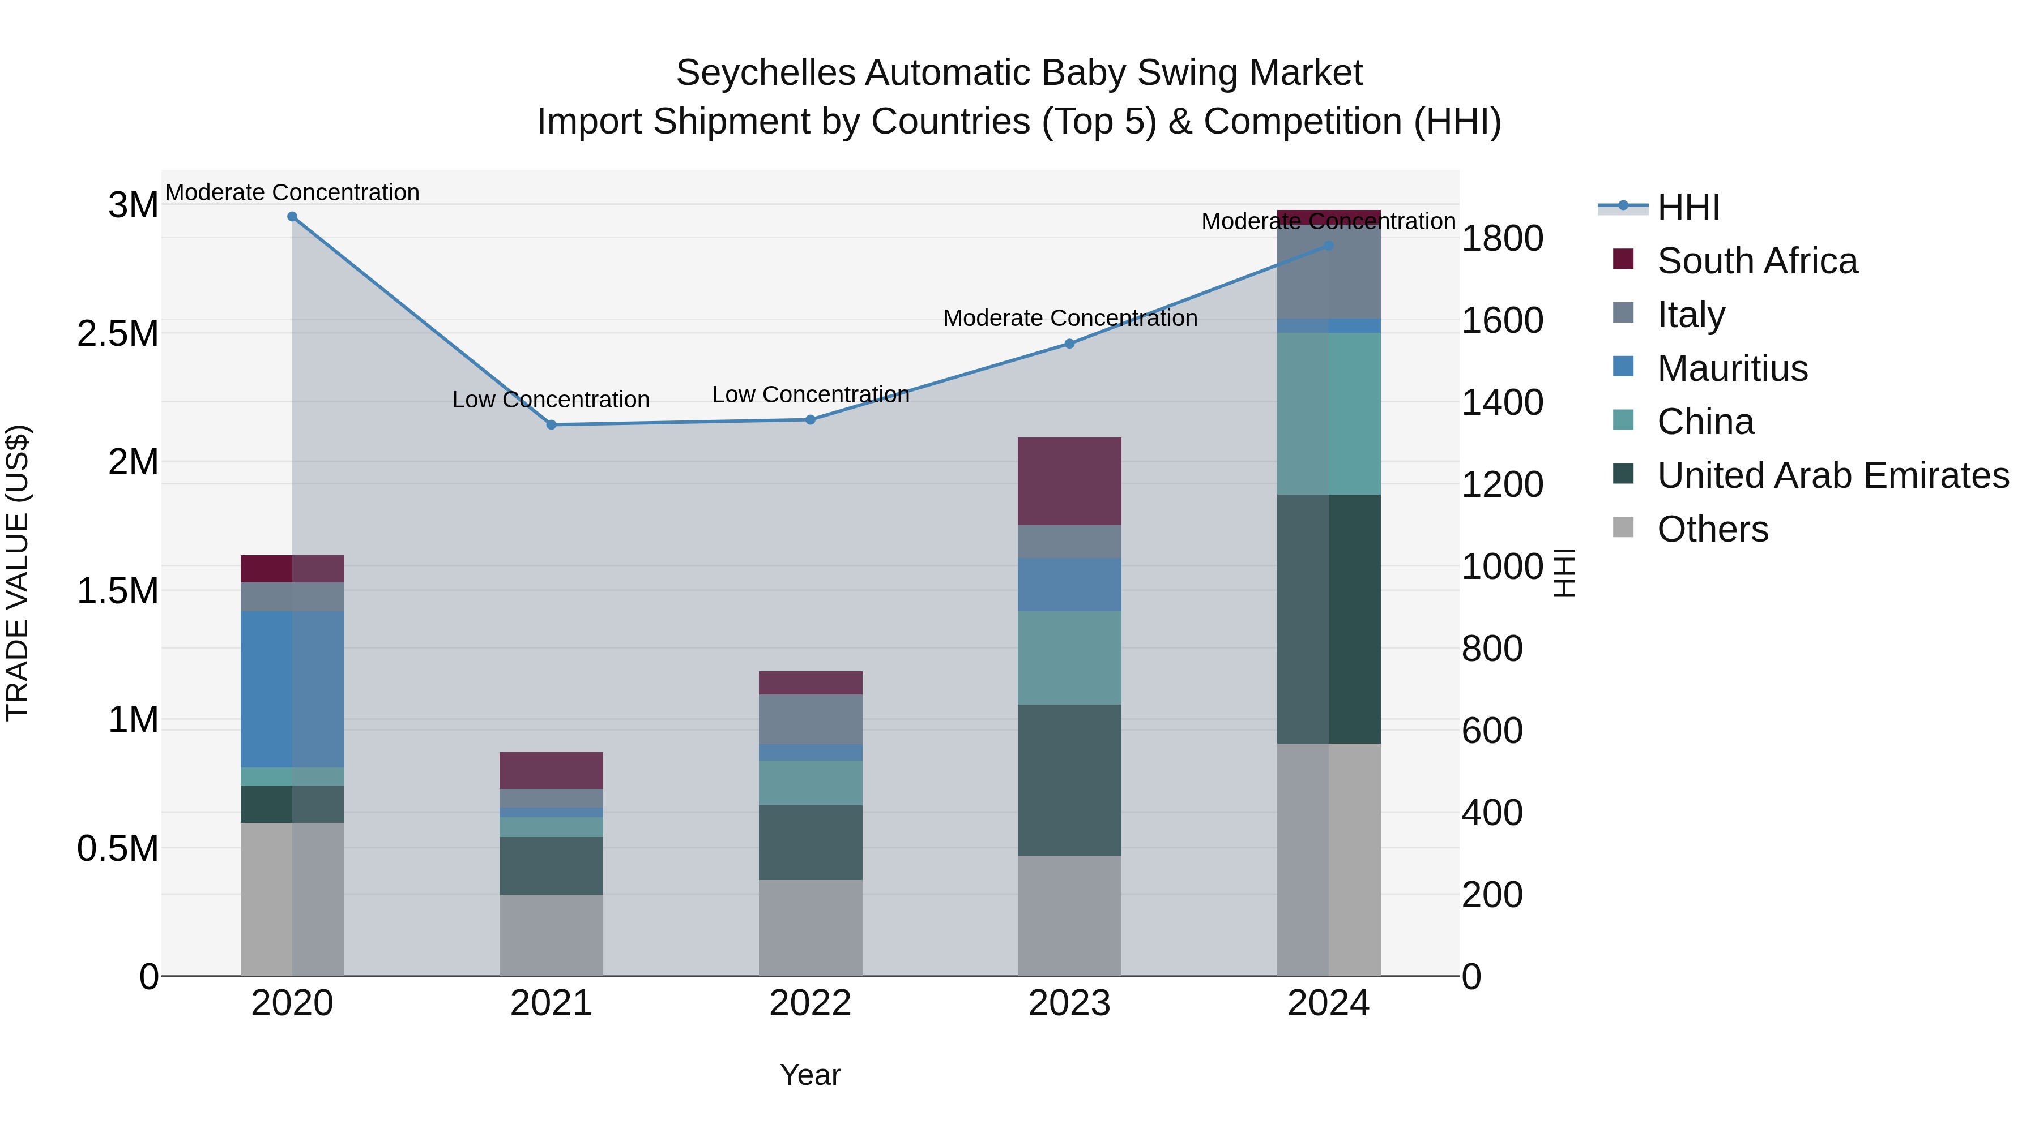
Task: Click Others segment in 2024 bar
Action: (x=1329, y=860)
